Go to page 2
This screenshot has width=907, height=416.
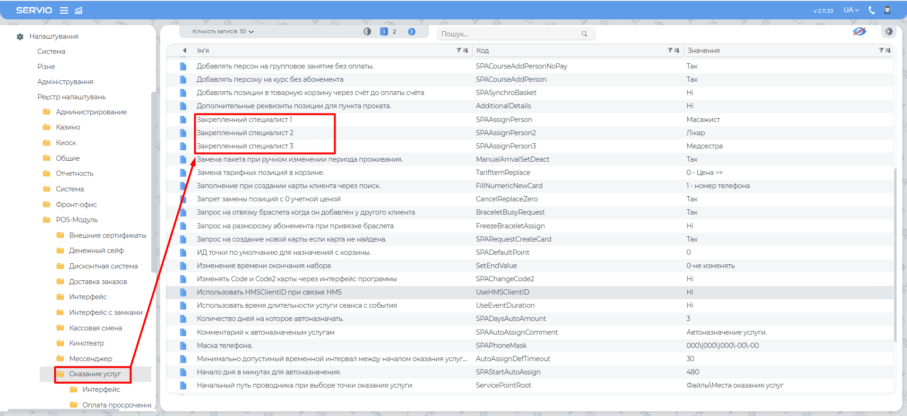click(x=394, y=32)
